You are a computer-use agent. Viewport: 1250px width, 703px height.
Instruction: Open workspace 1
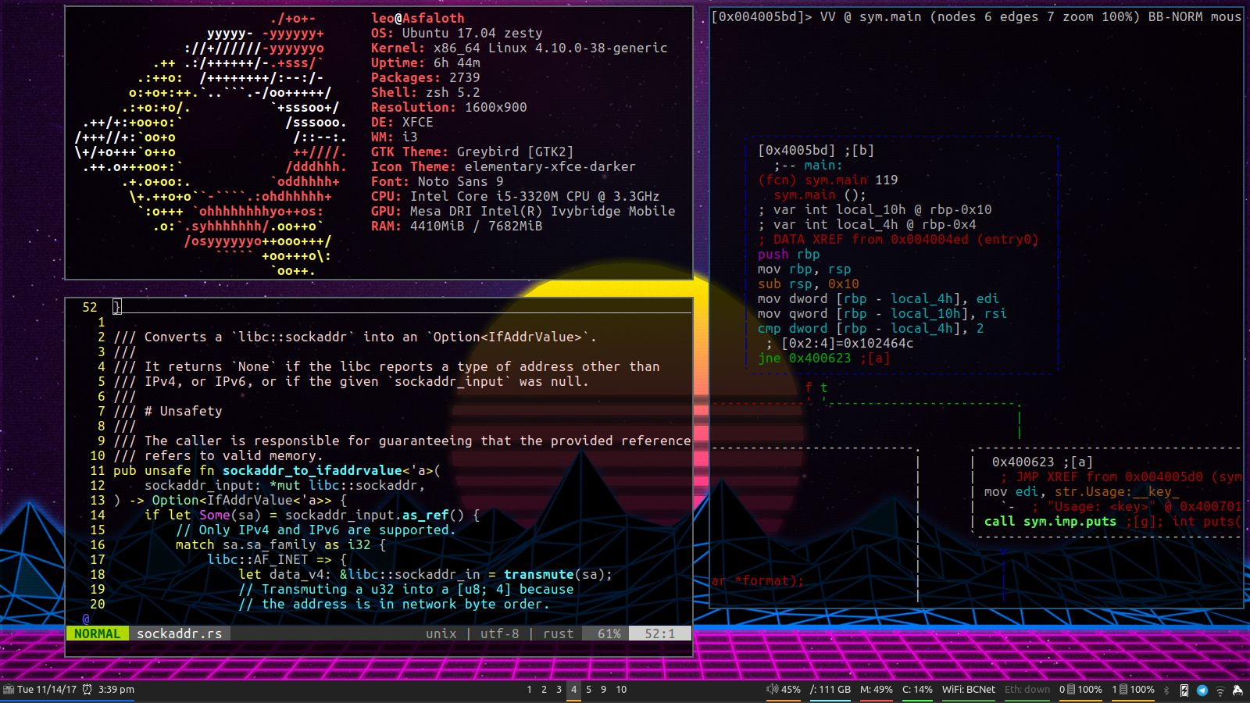[530, 690]
